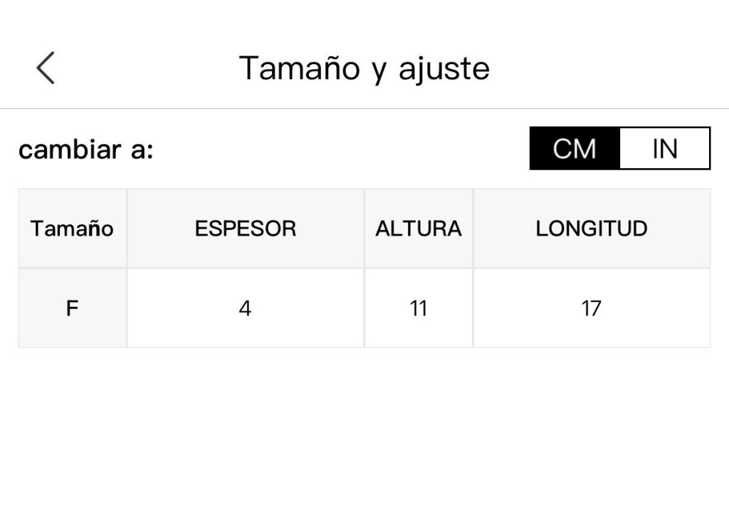Show the size chart in inches
Image resolution: width=729 pixels, height=507 pixels.
665,149
